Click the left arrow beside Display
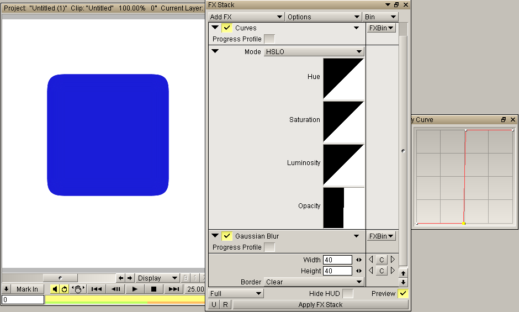Image resolution: width=519 pixels, height=312 pixels. tap(121, 278)
